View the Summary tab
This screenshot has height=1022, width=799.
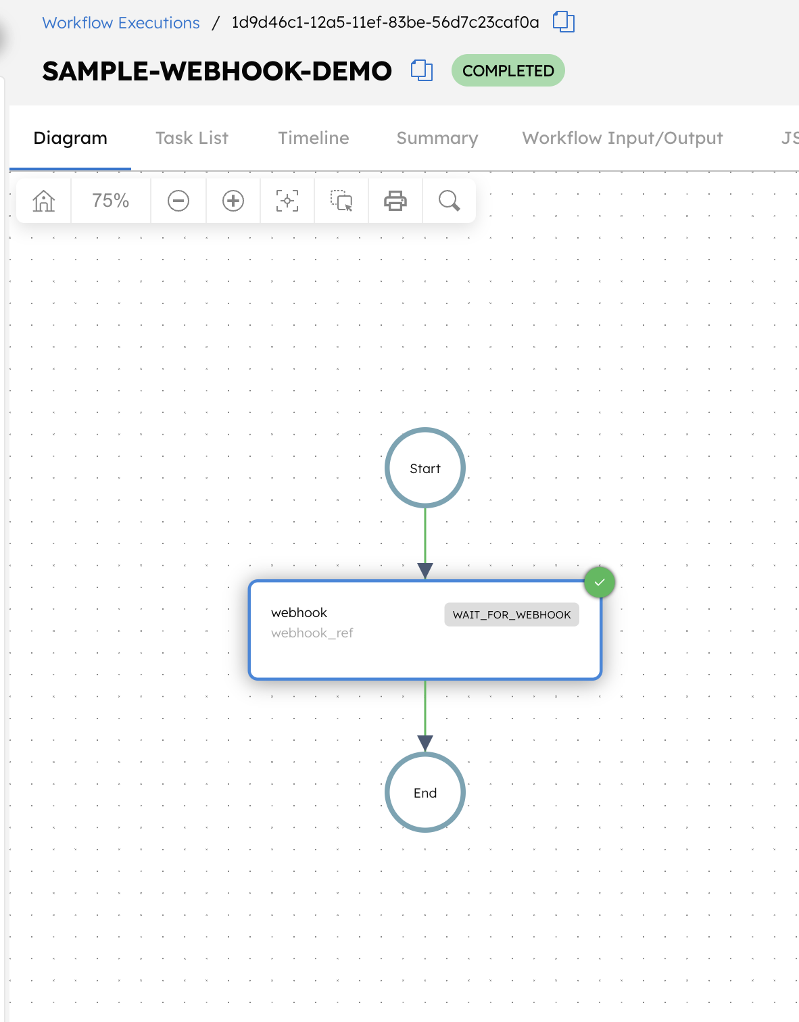coord(437,138)
